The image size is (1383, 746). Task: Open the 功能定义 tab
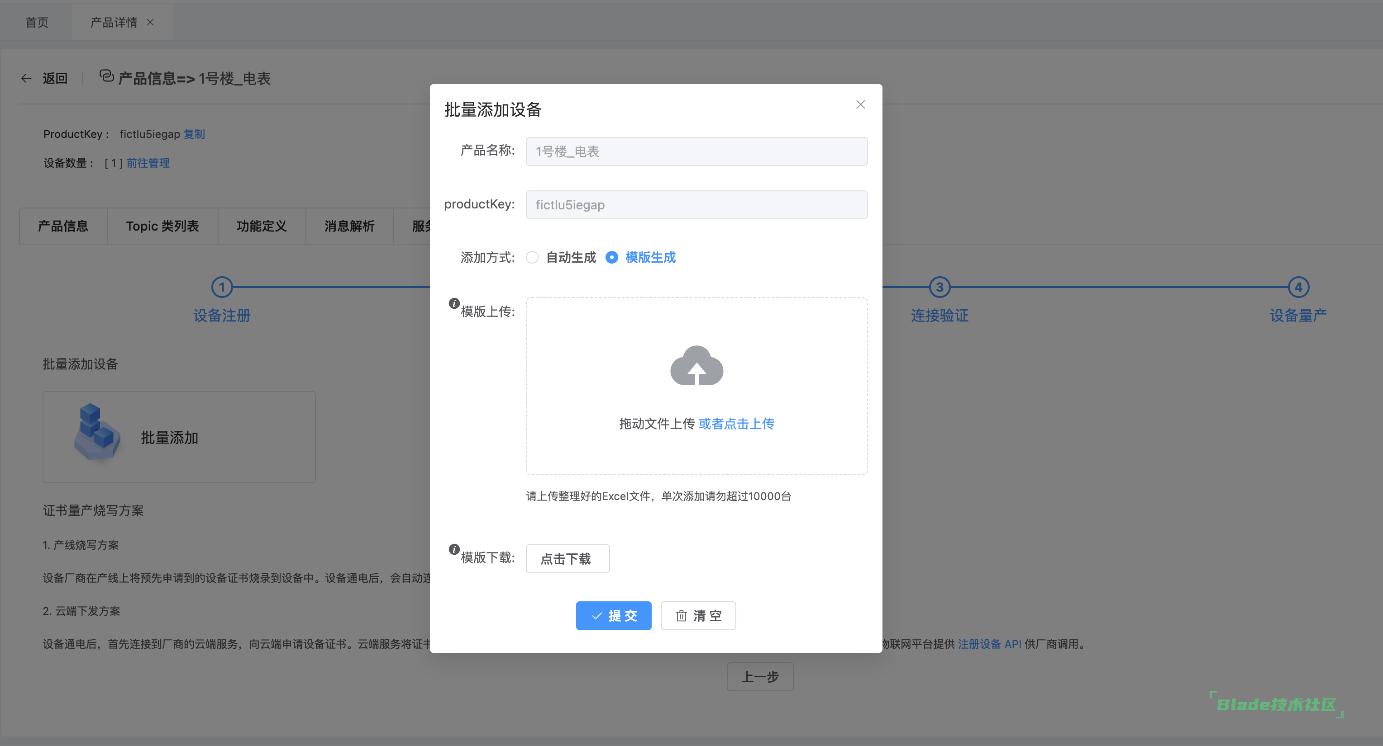click(x=262, y=227)
